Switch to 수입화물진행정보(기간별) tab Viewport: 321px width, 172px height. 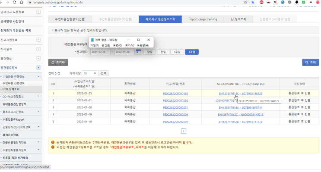[115, 19]
